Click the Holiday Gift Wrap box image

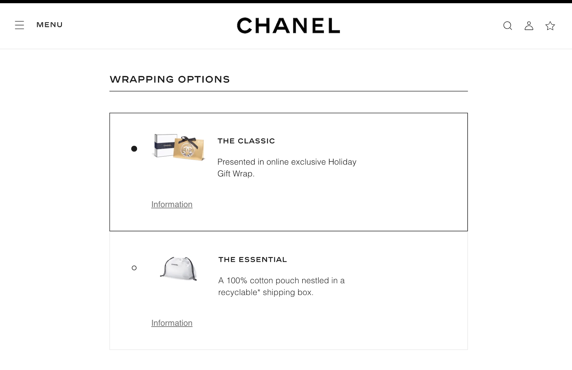point(178,148)
